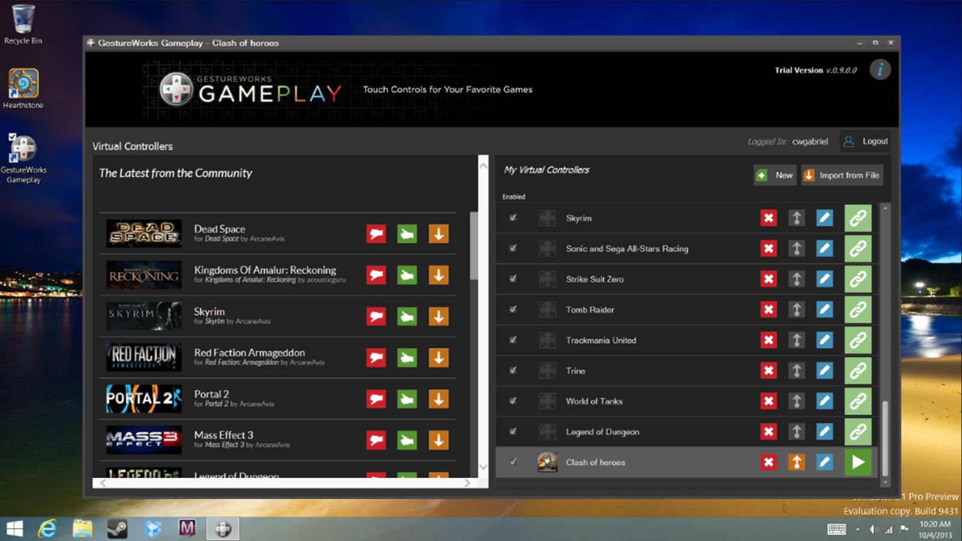Log out of the cwgabriel account
The image size is (962, 541).
[x=866, y=141]
